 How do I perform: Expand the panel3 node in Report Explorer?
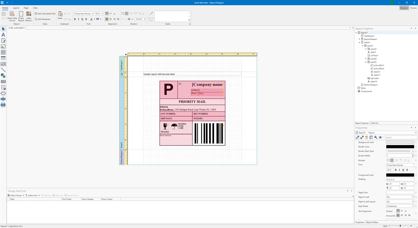(x=366, y=49)
